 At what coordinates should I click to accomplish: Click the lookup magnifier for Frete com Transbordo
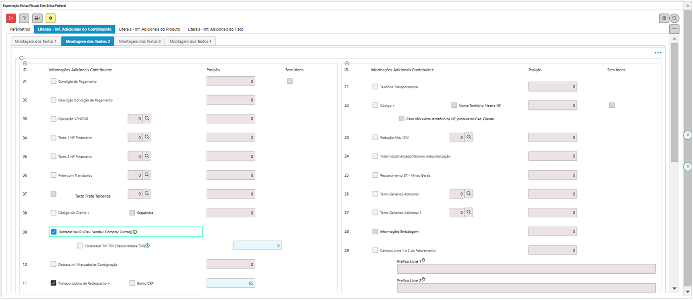click(x=147, y=175)
